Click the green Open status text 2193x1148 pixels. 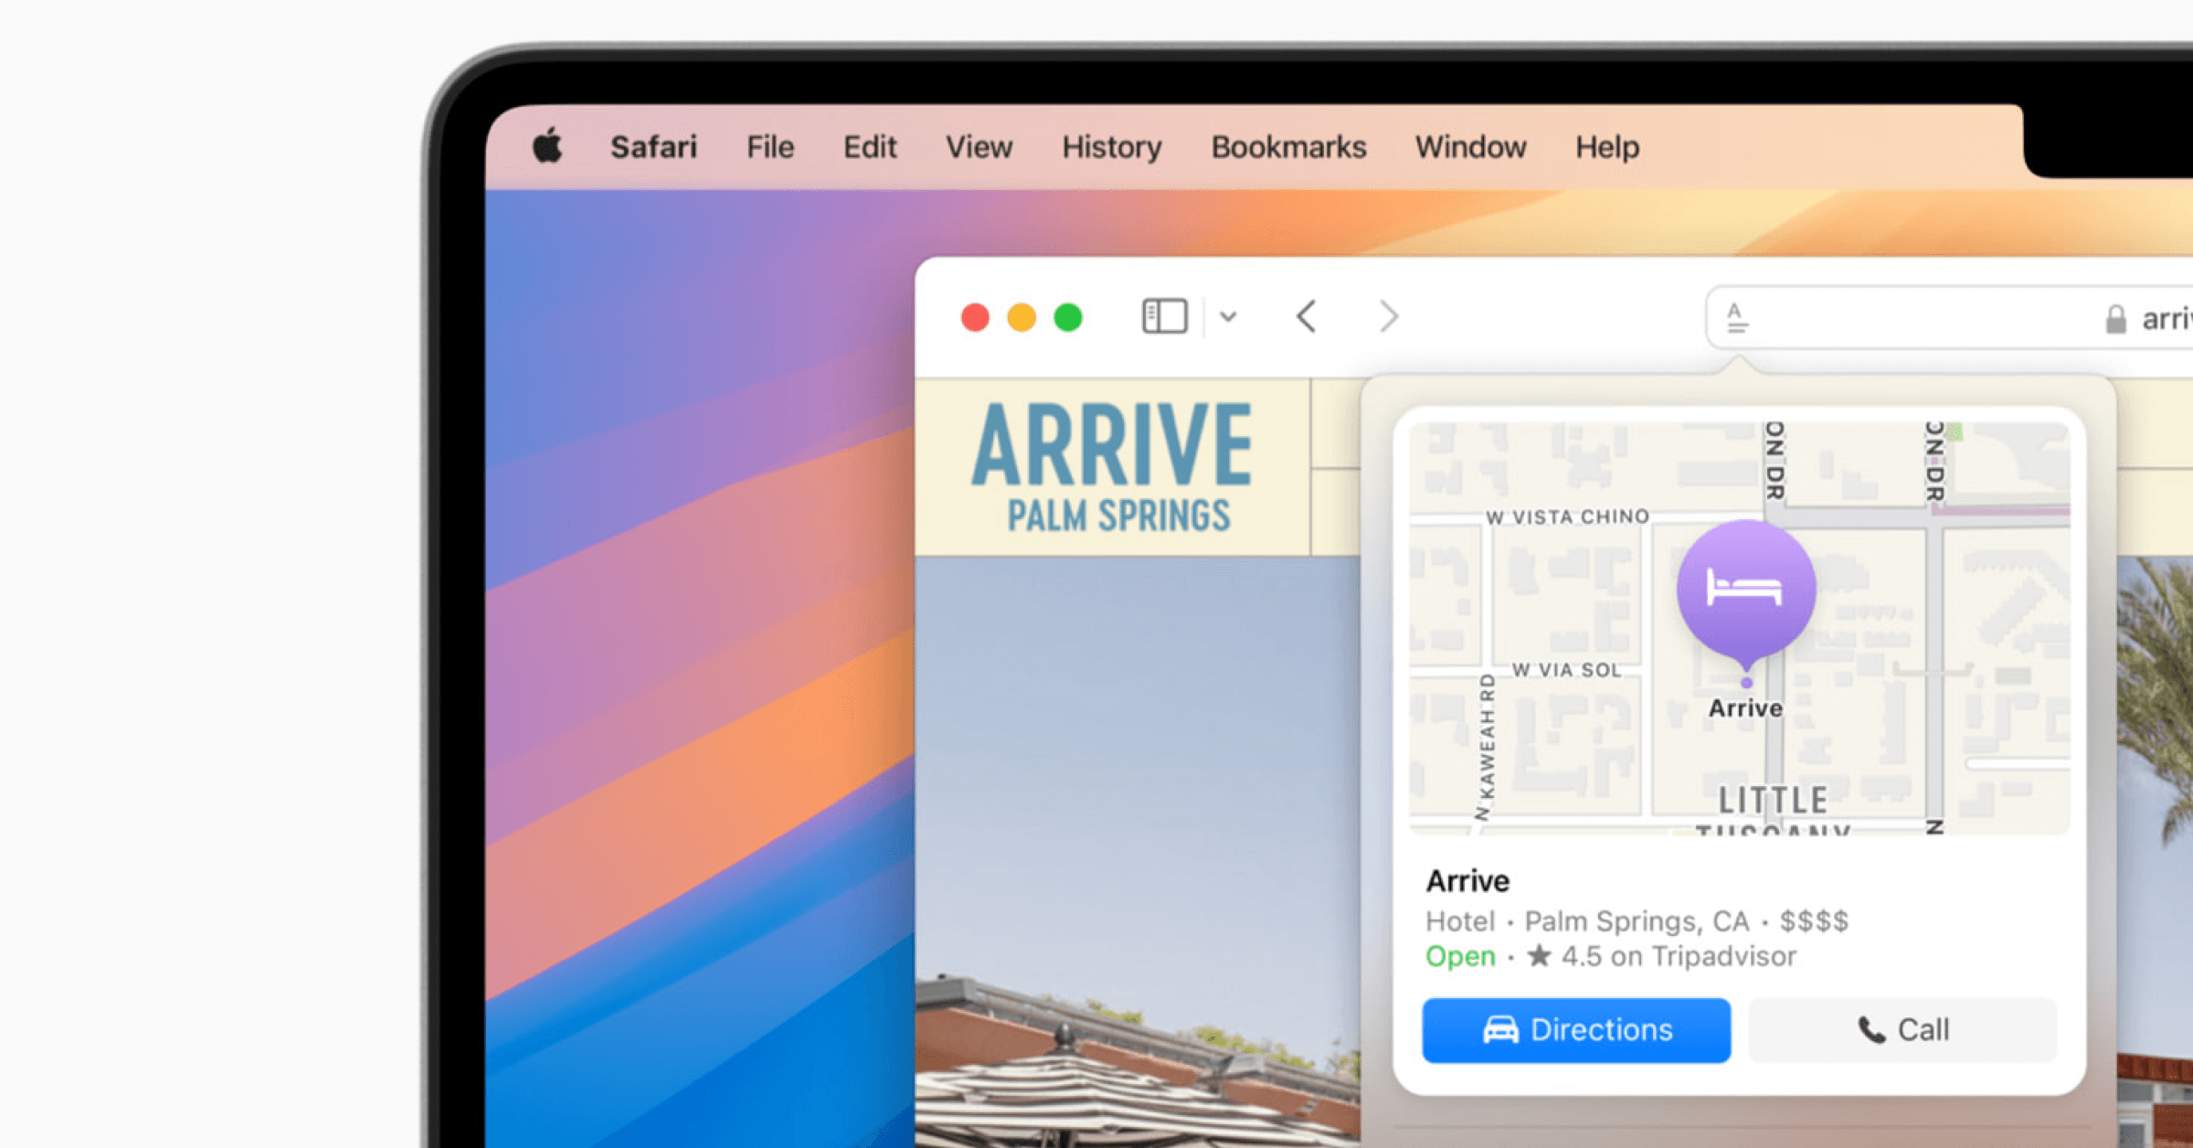[x=1460, y=957]
